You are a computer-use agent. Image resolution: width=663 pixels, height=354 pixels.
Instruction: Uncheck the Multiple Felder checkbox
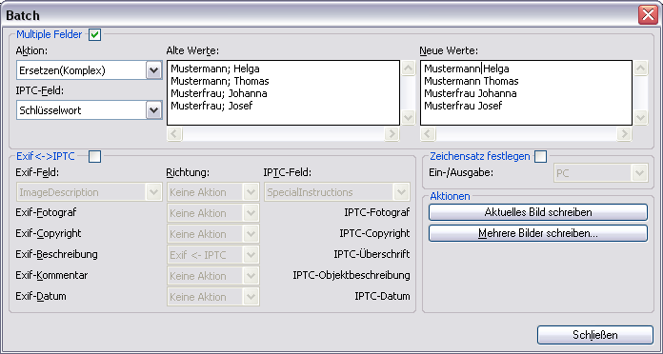click(94, 34)
